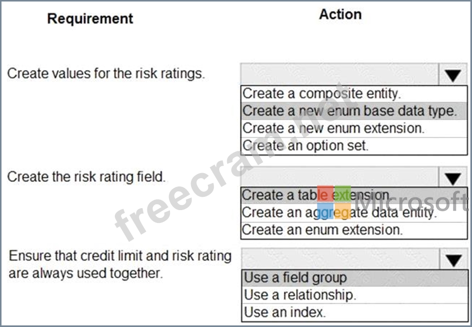Image resolution: width=472 pixels, height=327 pixels.
Task: Click the 'Action' column heading
Action: click(x=340, y=14)
